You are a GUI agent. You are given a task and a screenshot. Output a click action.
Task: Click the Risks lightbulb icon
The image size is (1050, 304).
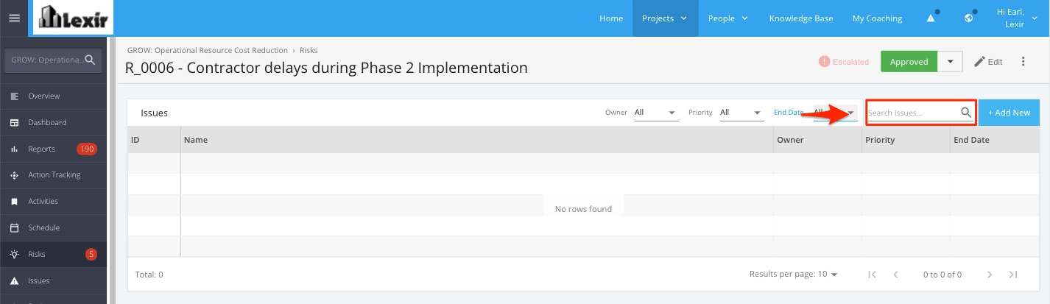[x=14, y=255]
